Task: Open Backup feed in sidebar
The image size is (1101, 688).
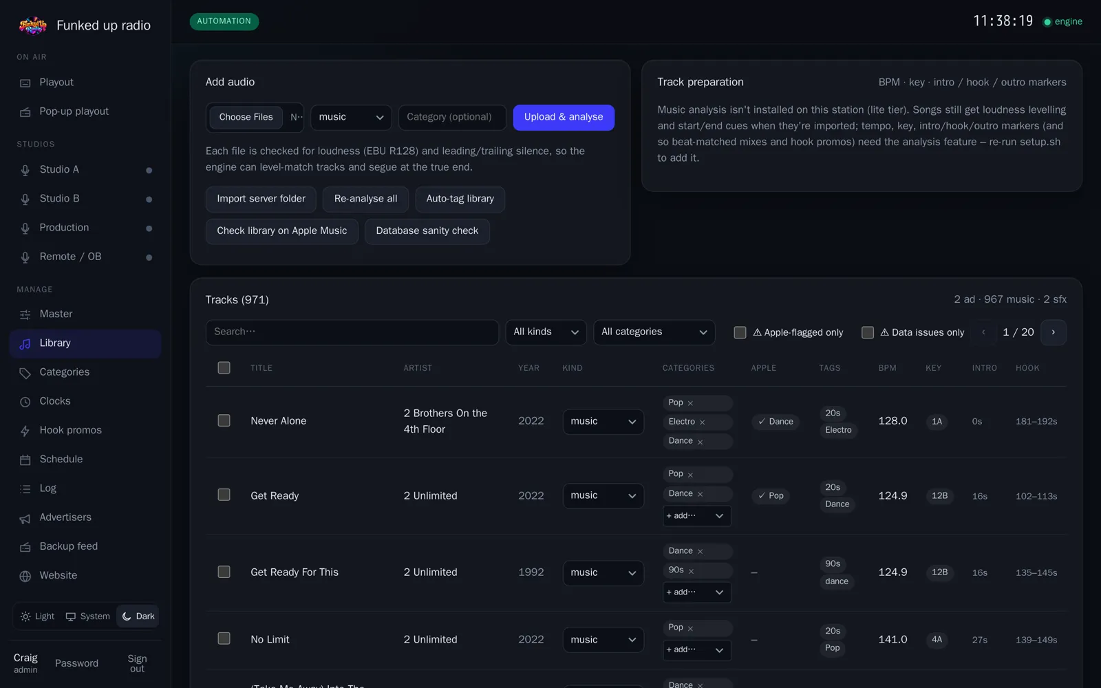Action: point(85,546)
